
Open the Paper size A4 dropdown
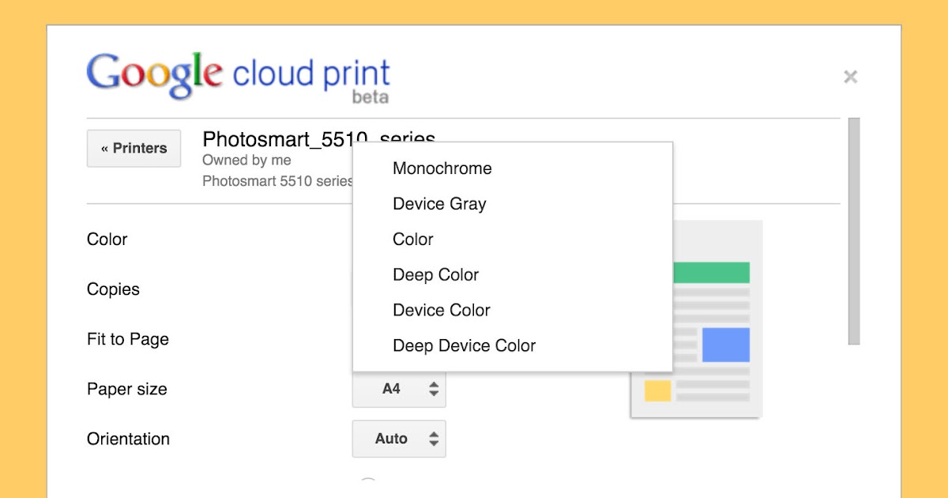coord(399,389)
